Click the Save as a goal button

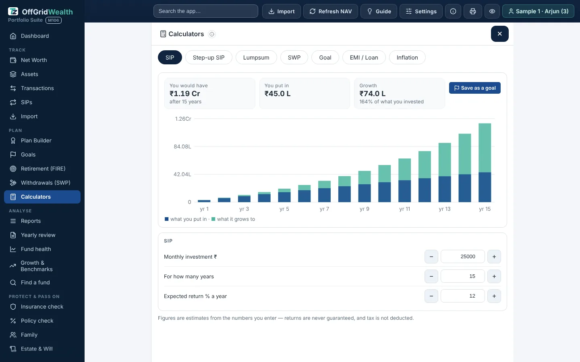point(475,88)
